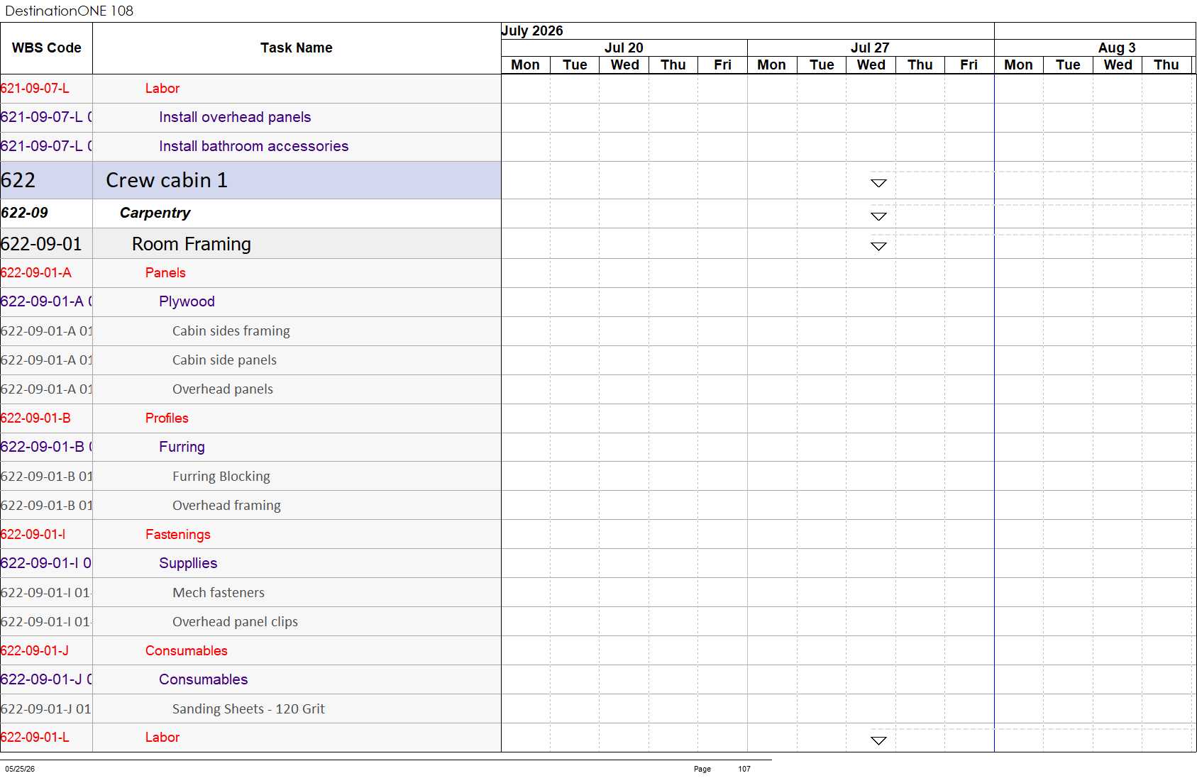Select the Cabin sides framing task

[250, 331]
